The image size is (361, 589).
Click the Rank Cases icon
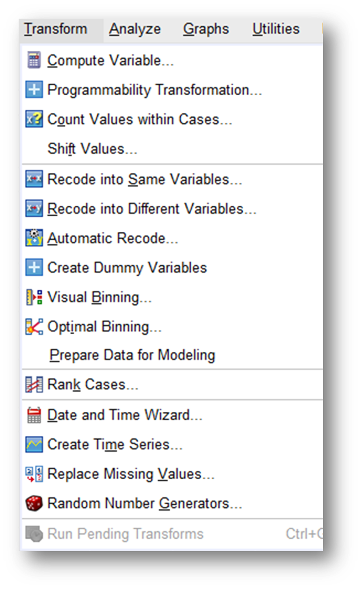coord(34,384)
